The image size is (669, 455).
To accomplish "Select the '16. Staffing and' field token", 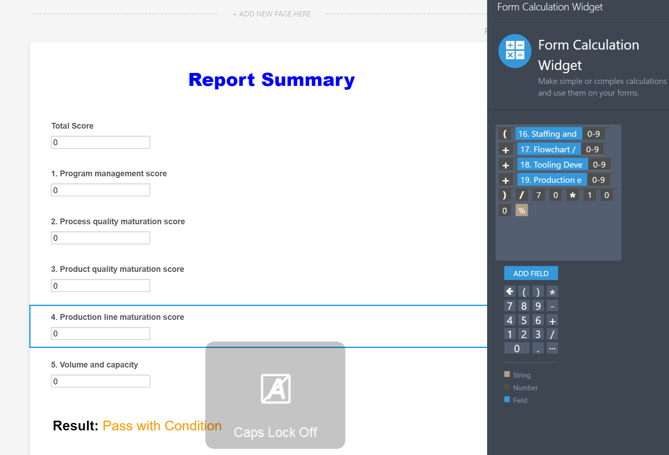I will [x=548, y=134].
